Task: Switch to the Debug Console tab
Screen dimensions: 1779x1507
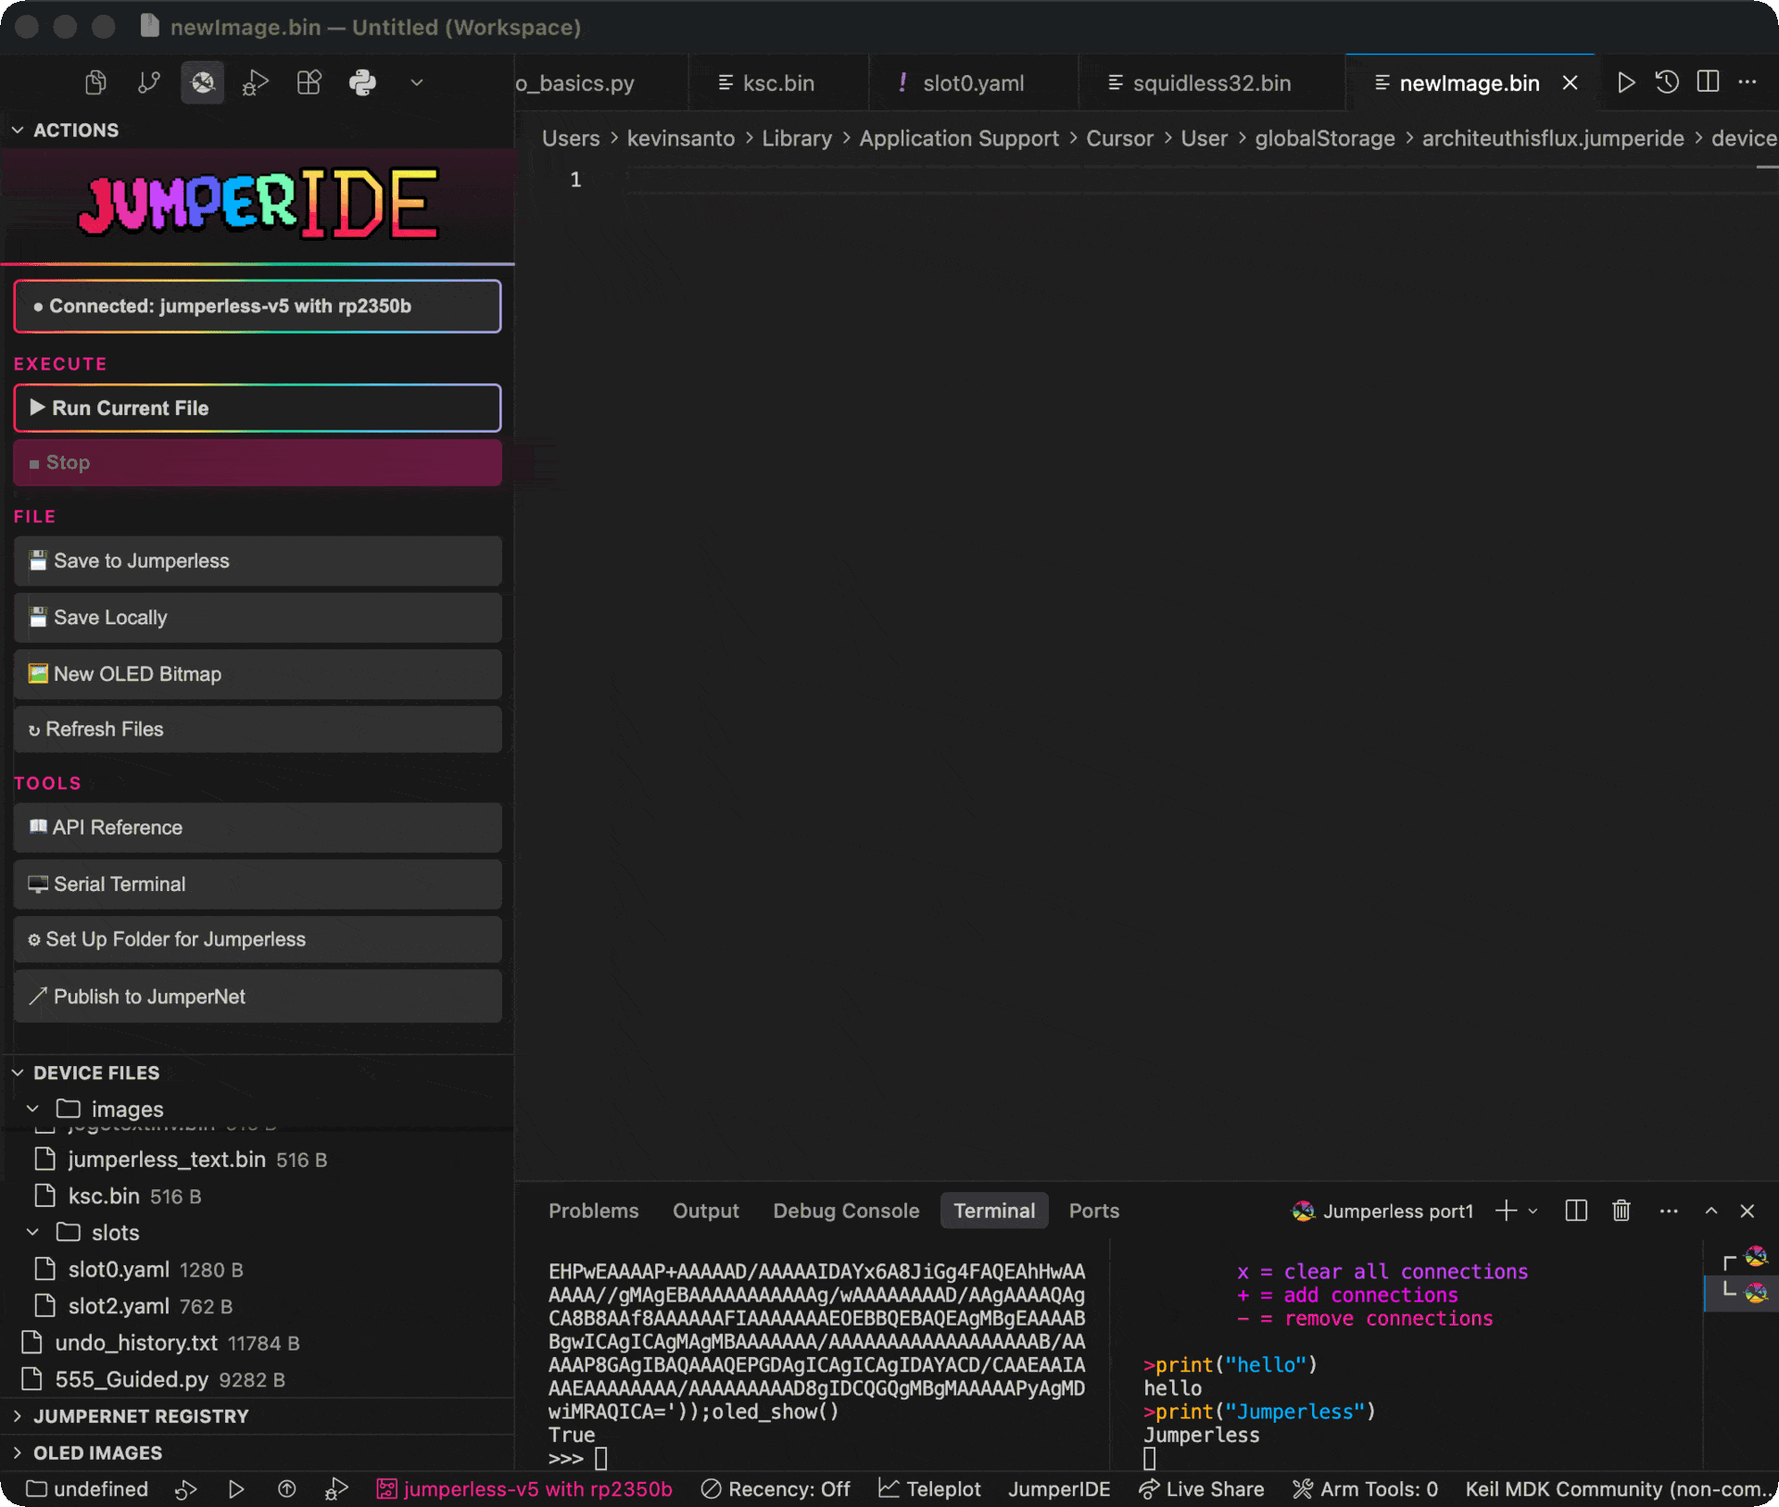Action: click(846, 1212)
